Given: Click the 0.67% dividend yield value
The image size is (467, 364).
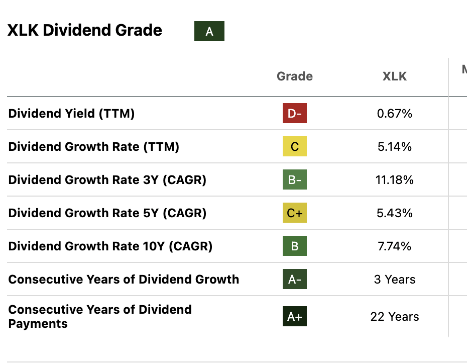Looking at the screenshot, I should click(x=395, y=114).
